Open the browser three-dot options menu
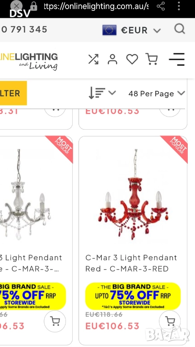Screen dimensions: 195x347 [179, 6]
